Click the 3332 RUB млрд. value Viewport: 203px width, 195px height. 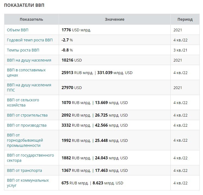click(76, 125)
